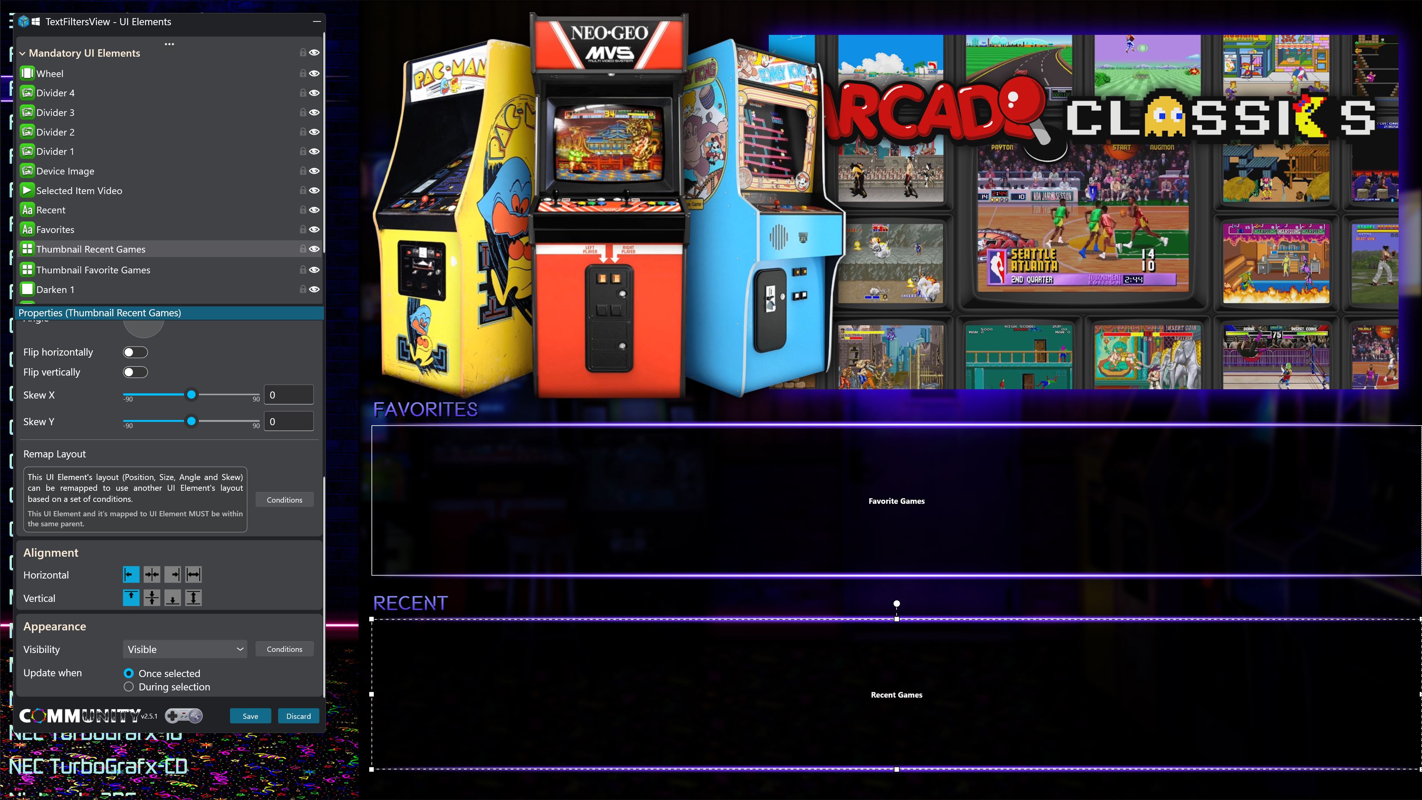The image size is (1422, 800).
Task: Toggle lock on Thumbnail Recent Games
Action: [x=303, y=249]
